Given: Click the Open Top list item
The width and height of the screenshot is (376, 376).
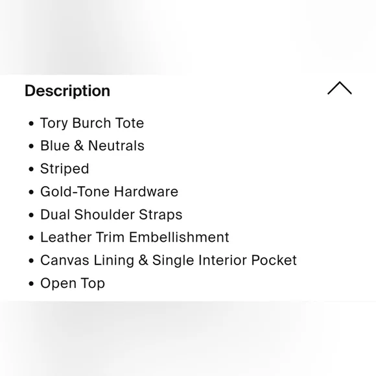Looking at the screenshot, I should pyautogui.click(x=73, y=283).
